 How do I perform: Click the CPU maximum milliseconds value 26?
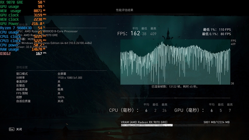pyautogui.click(x=164, y=110)
